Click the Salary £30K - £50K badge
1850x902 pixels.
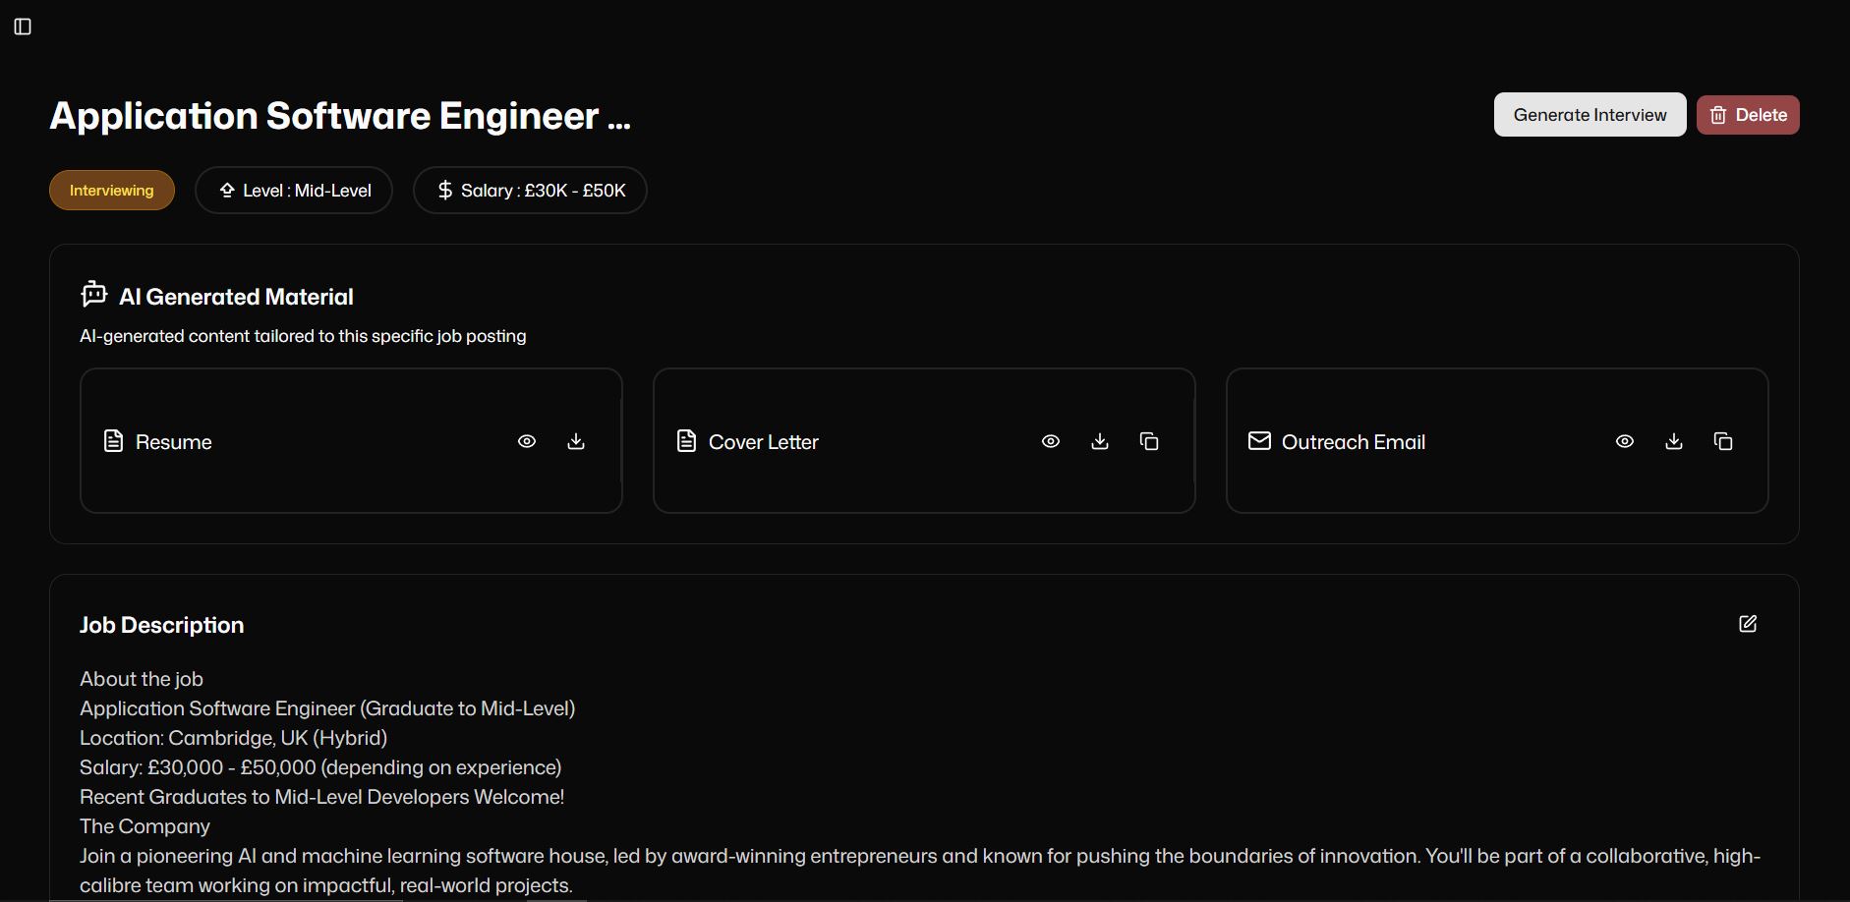530,190
